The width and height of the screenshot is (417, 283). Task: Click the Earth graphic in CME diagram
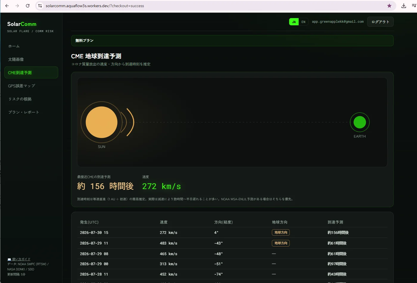point(360,122)
